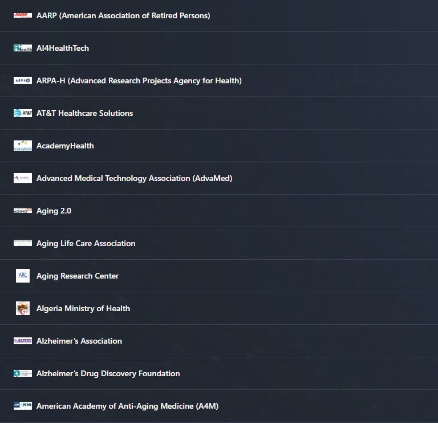The height and width of the screenshot is (423, 438).
Task: Open Advanced Medical Technology Association entry
Action: click(134, 178)
